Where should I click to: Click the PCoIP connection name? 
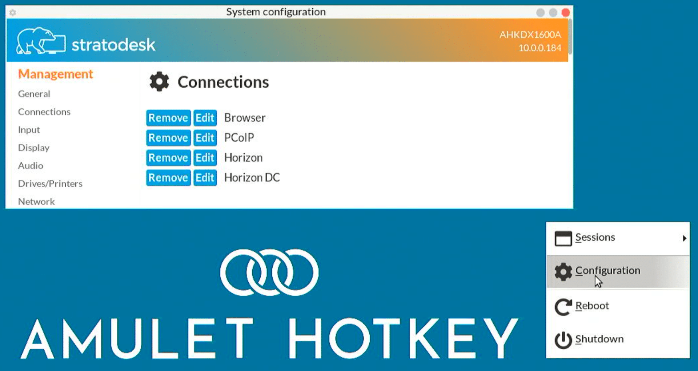pos(239,138)
